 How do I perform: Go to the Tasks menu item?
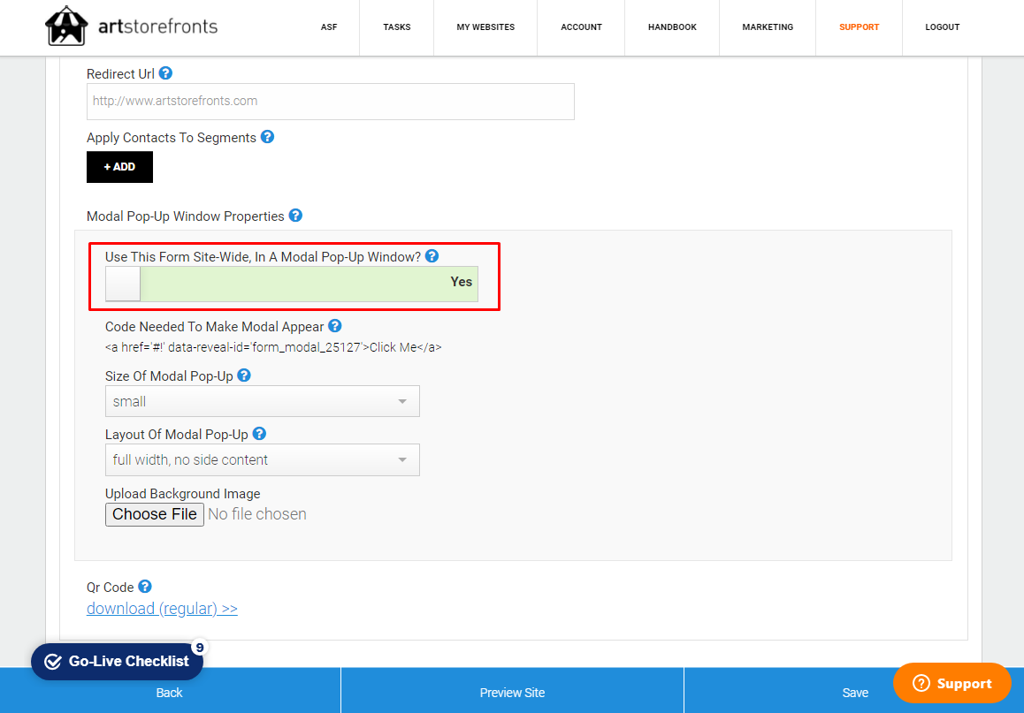(397, 27)
